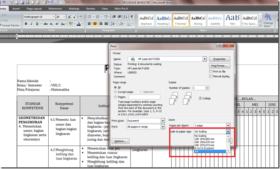This screenshot has width=280, height=169.
Task: Click the printer Properties button
Action: pos(220,59)
